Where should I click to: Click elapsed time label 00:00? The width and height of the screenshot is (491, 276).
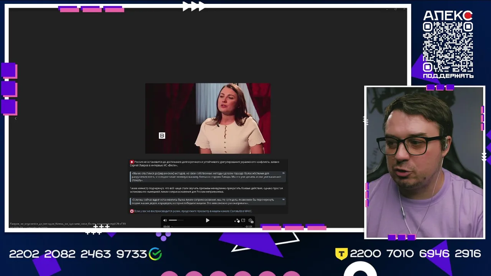pos(166,227)
